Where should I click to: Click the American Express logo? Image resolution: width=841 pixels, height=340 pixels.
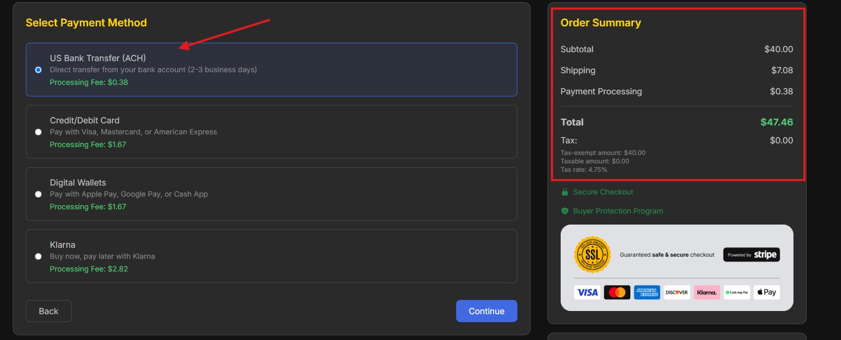click(647, 292)
